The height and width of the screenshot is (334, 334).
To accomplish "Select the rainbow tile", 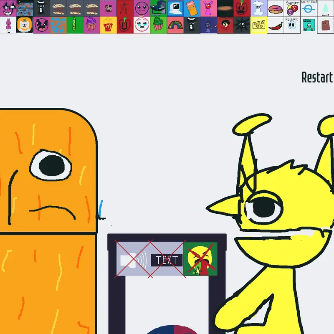I will [x=175, y=25].
